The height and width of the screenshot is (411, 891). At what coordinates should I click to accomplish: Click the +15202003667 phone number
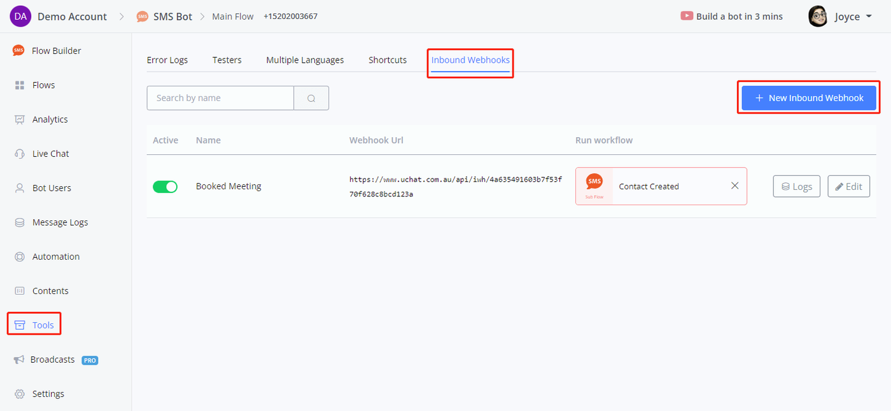[290, 17]
